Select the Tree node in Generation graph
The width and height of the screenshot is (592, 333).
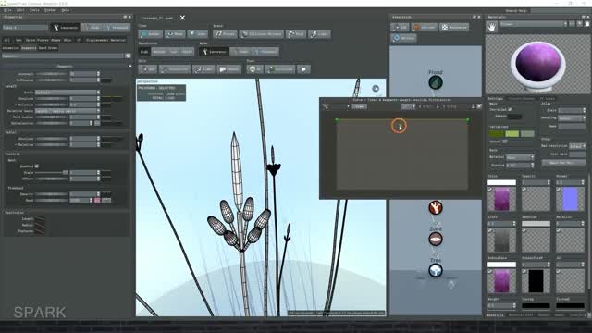pyautogui.click(x=436, y=270)
